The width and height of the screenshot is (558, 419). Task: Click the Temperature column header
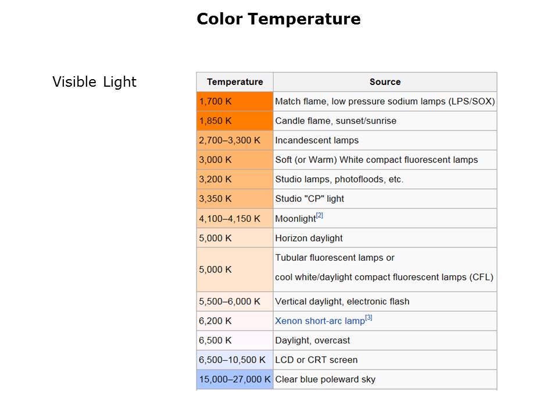click(235, 82)
